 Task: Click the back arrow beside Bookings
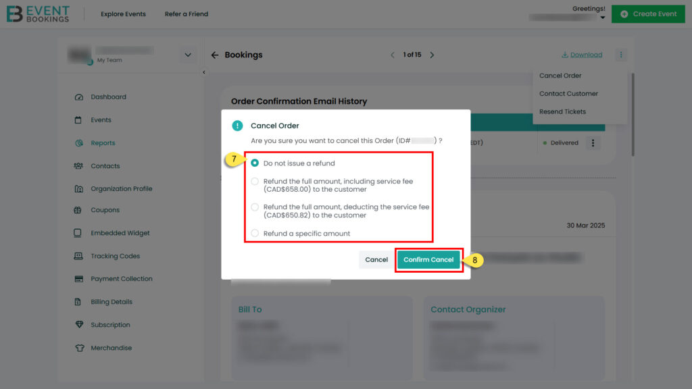click(x=215, y=55)
